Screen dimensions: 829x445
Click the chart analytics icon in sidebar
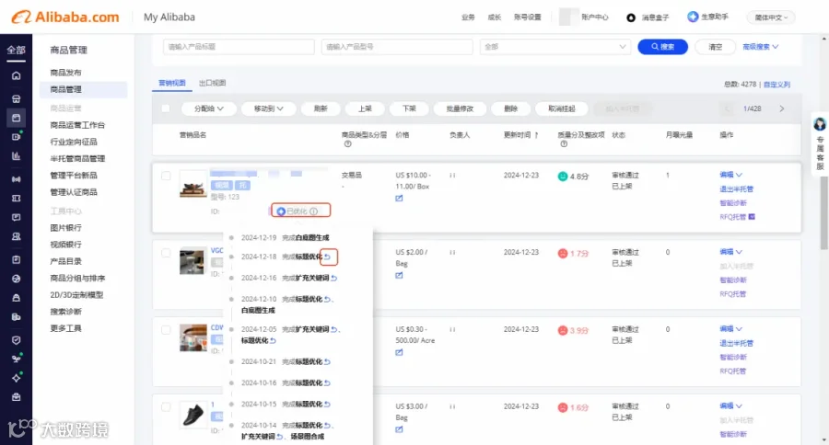16,155
